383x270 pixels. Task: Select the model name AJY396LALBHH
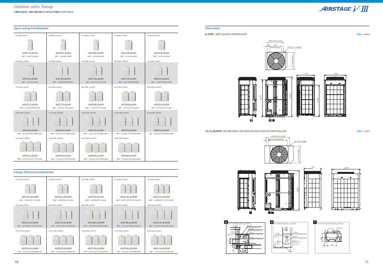tap(129, 248)
